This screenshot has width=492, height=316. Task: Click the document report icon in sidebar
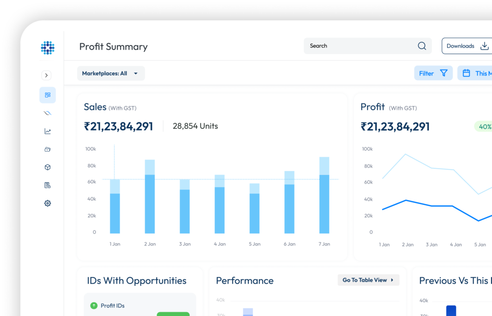48,185
